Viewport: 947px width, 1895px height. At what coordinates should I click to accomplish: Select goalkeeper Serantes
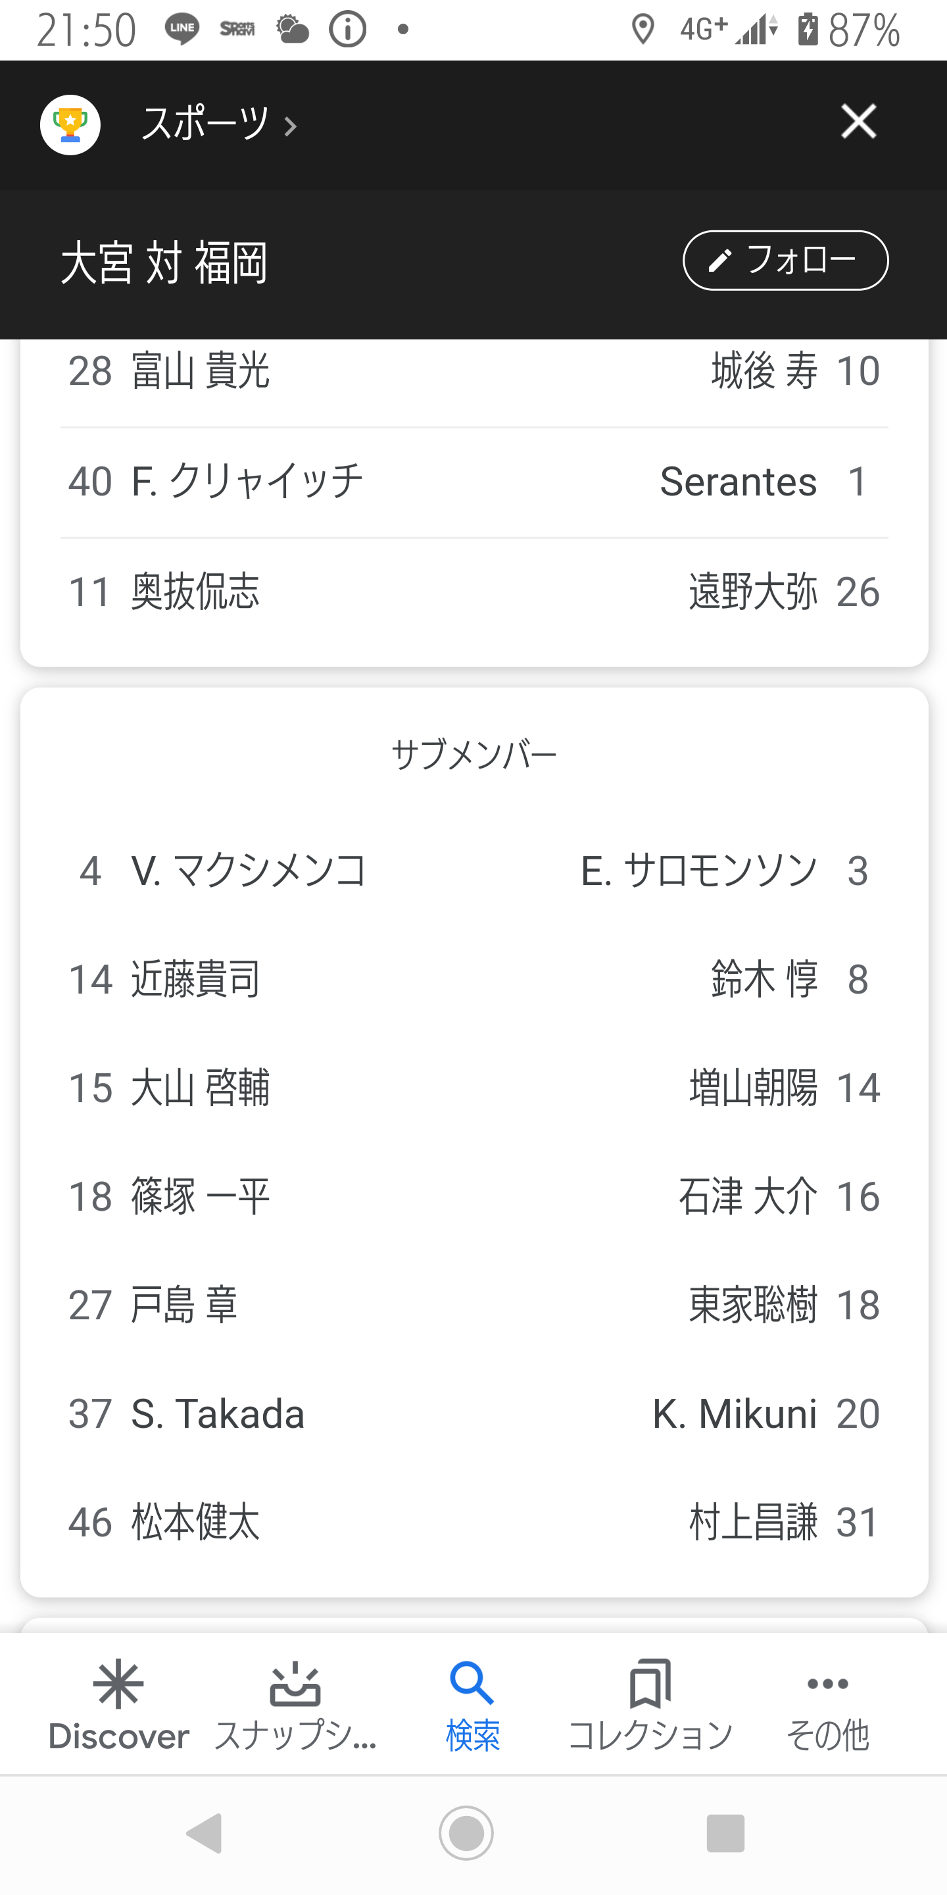point(737,482)
